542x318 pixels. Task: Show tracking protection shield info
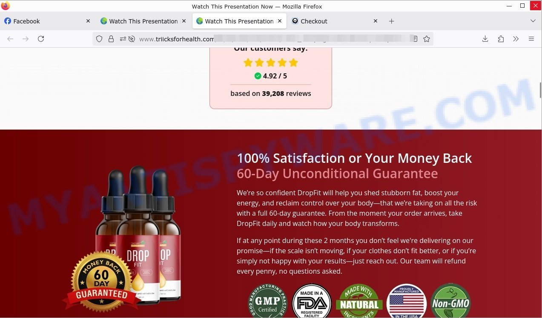[99, 39]
